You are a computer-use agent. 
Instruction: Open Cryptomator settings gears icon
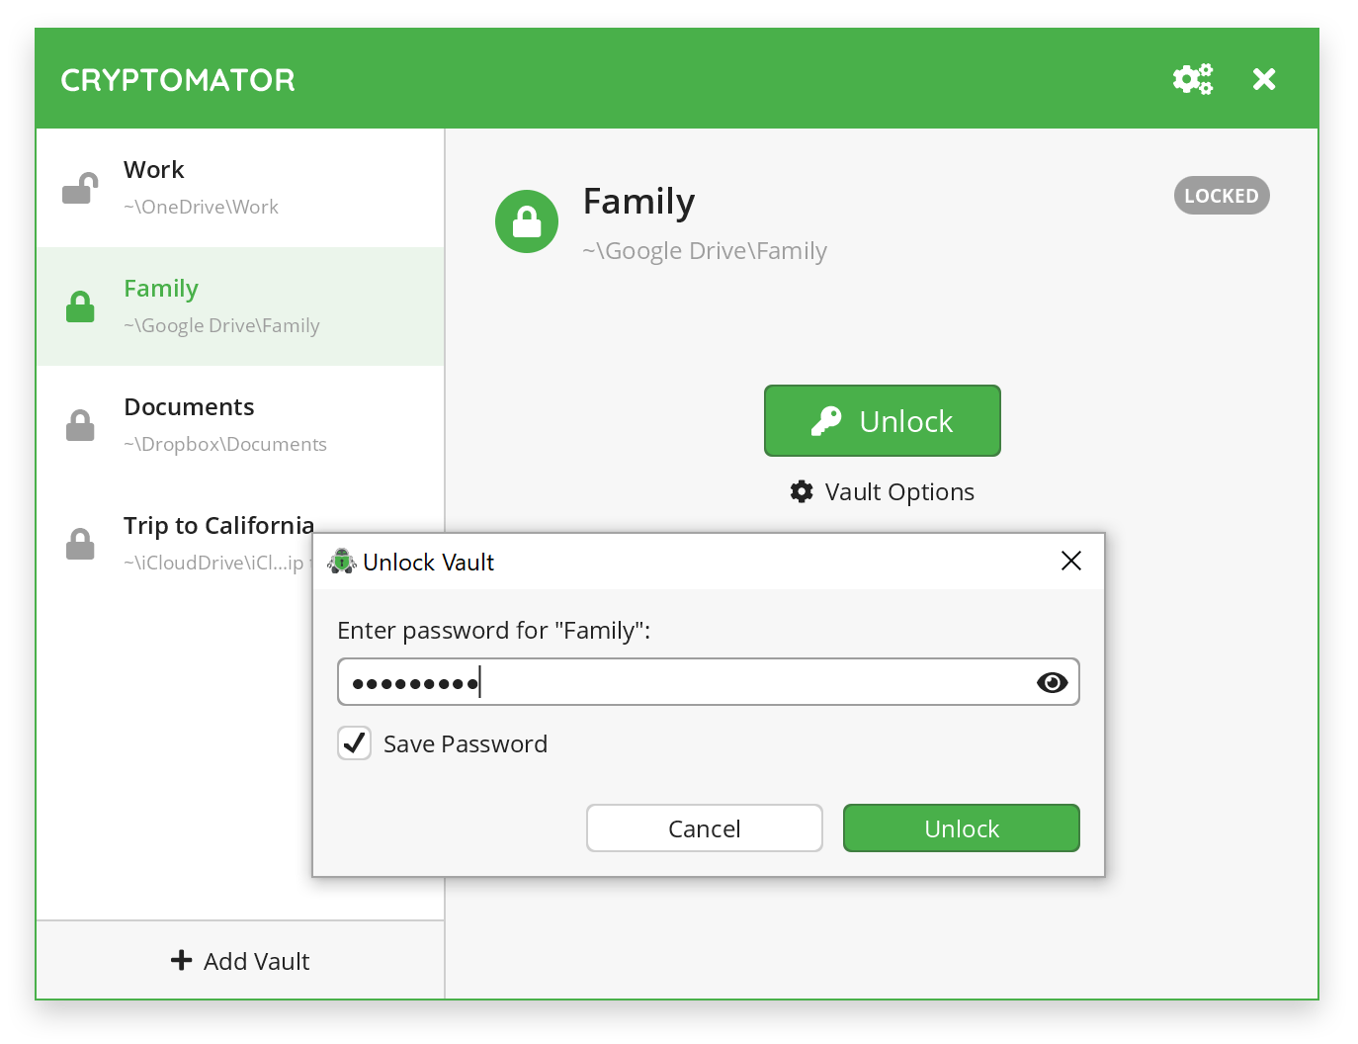click(x=1193, y=79)
